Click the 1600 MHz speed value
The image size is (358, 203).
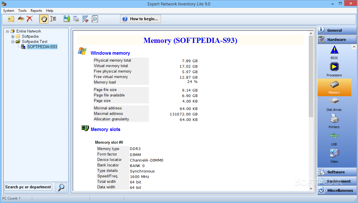pyautogui.click(x=139, y=177)
